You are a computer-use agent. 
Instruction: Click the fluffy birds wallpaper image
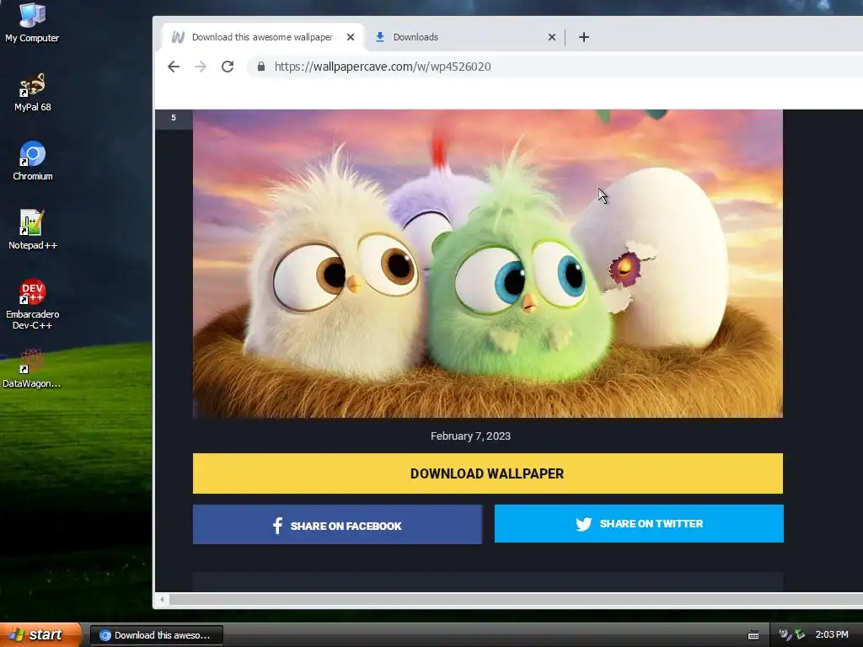pyautogui.click(x=488, y=264)
